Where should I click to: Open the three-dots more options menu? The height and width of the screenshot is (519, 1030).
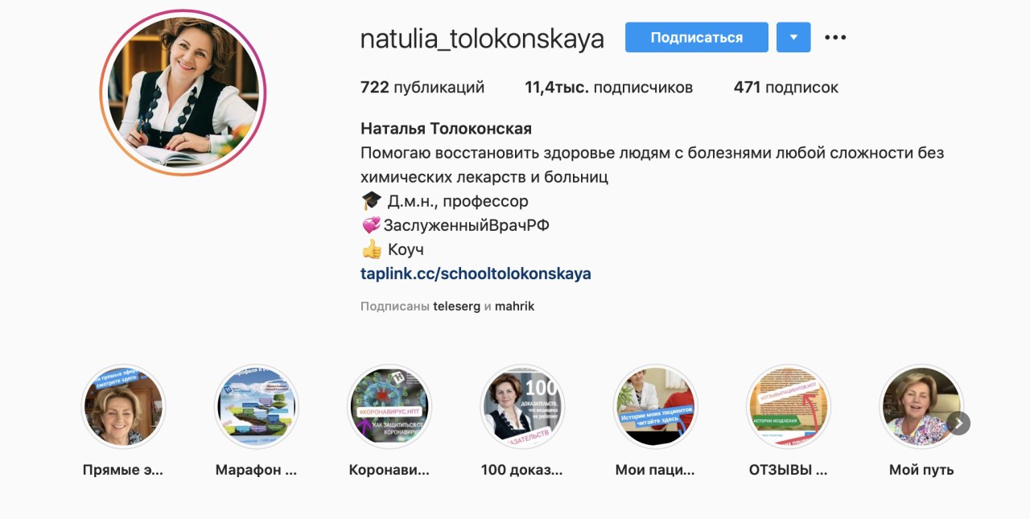pyautogui.click(x=835, y=37)
